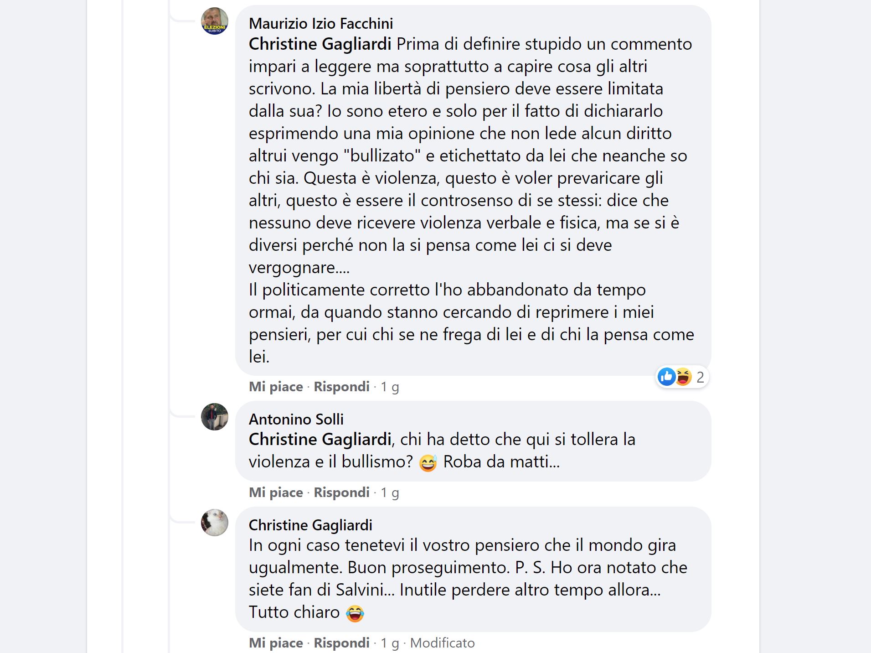Open Antonino Solli's name link

point(296,419)
